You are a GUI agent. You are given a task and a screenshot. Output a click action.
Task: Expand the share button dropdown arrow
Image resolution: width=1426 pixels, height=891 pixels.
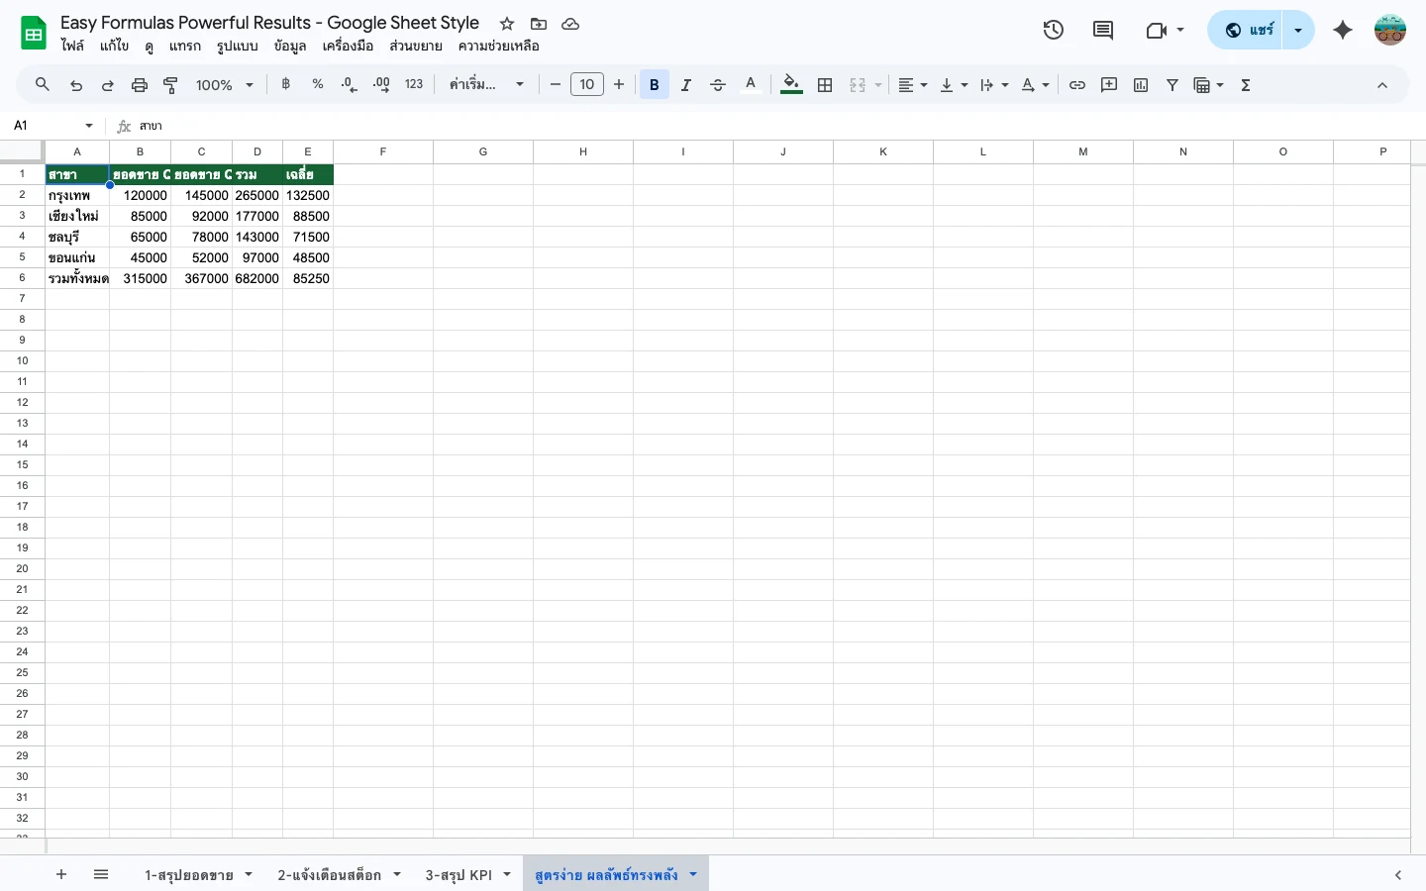[x=1297, y=30]
